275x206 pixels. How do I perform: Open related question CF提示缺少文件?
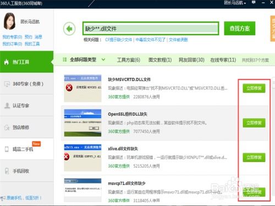118,40
